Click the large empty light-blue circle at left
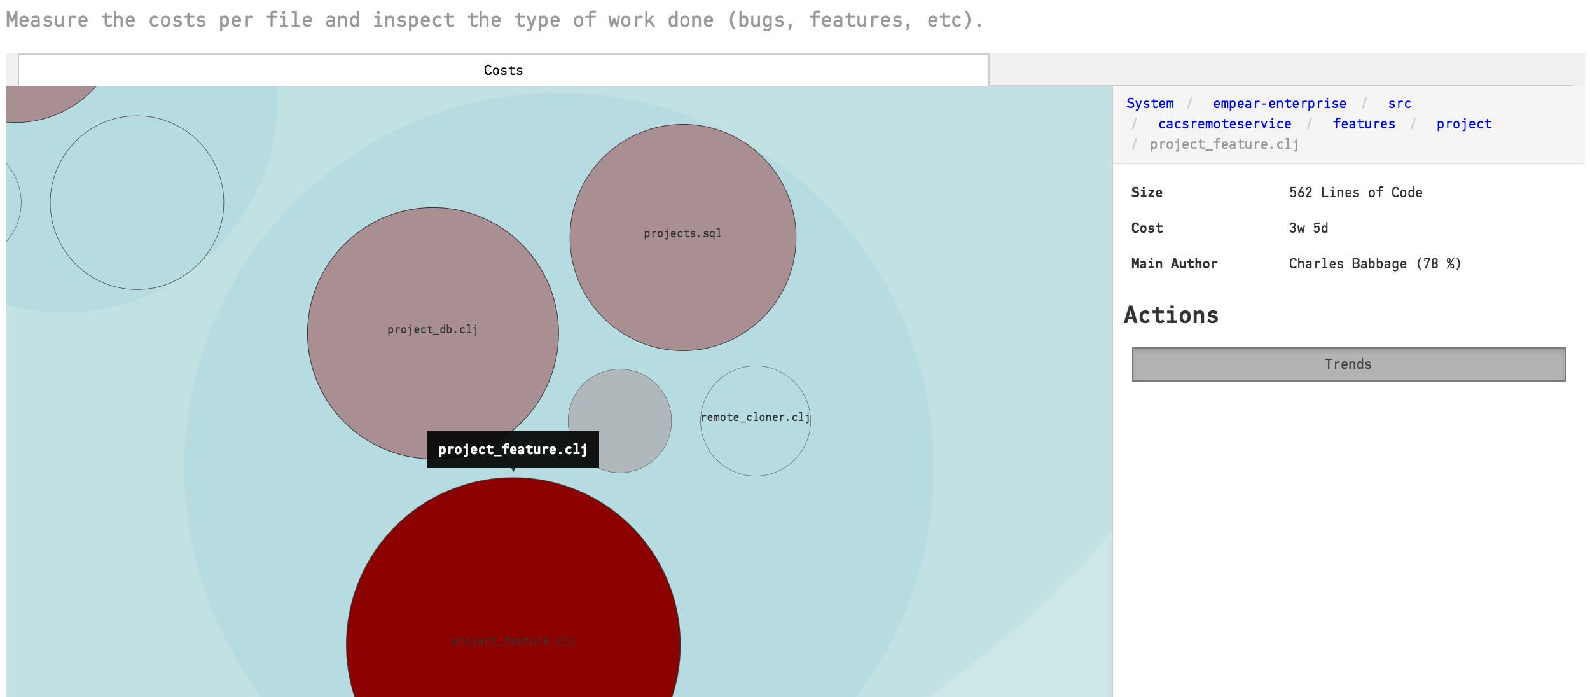Image resolution: width=1590 pixels, height=697 pixels. (x=137, y=202)
